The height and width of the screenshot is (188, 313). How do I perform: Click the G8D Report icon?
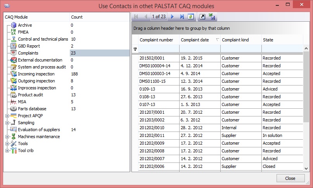click(x=14, y=46)
